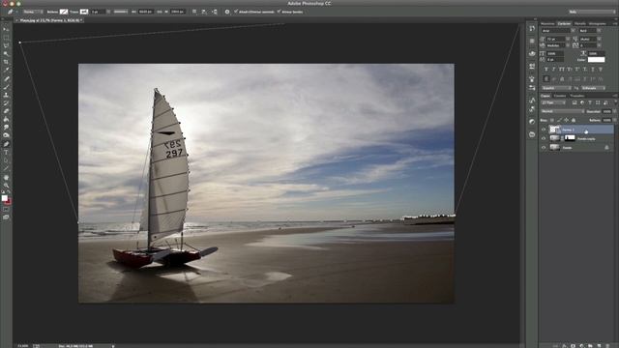The image size is (619, 348).
Task: Open the workspace switcher dropdown
Action: pos(591,12)
